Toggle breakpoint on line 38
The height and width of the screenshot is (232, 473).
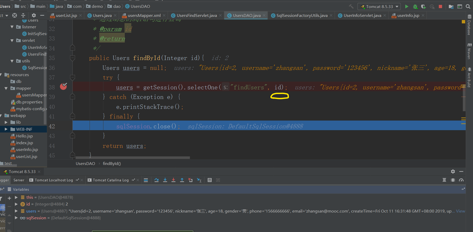point(64,87)
